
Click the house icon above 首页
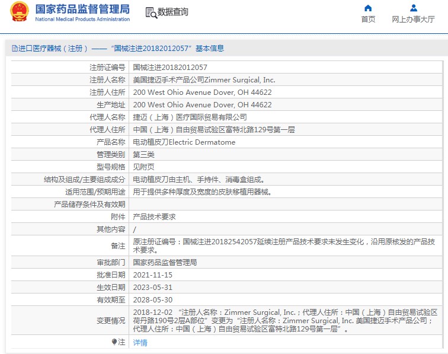pos(368,8)
